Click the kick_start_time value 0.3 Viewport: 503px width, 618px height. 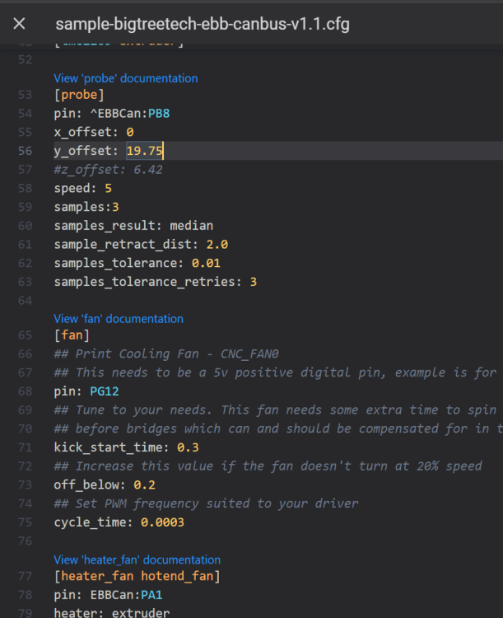tap(188, 447)
